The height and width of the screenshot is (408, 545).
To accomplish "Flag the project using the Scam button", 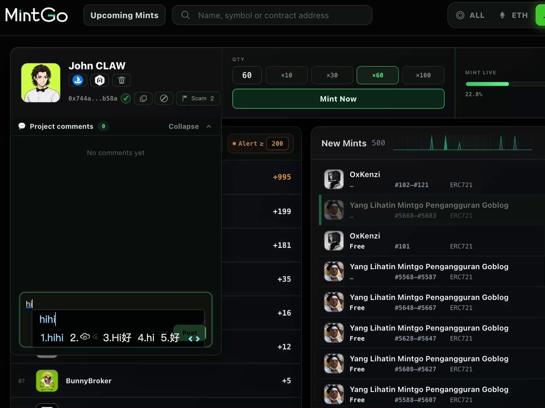I will click(198, 98).
